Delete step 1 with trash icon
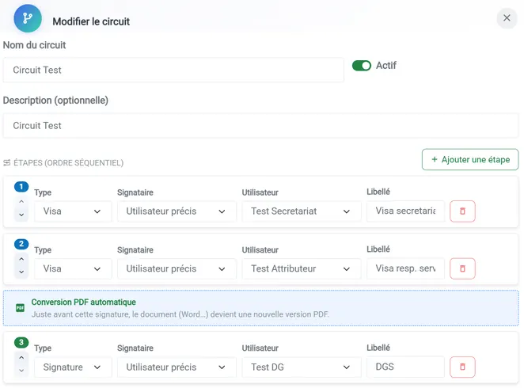Screen dimensions: 524x388 (462, 211)
